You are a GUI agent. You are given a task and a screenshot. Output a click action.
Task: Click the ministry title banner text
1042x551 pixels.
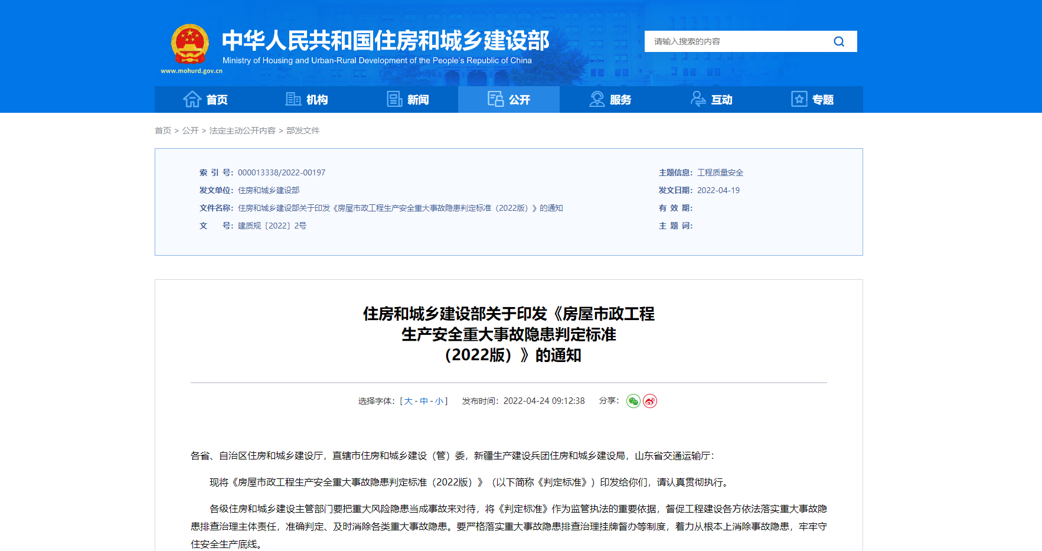[x=385, y=41]
